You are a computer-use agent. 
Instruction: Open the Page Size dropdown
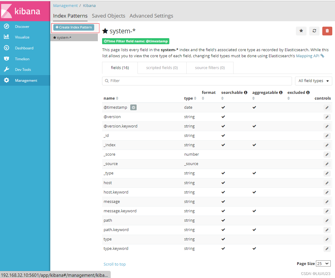(x=323, y=263)
